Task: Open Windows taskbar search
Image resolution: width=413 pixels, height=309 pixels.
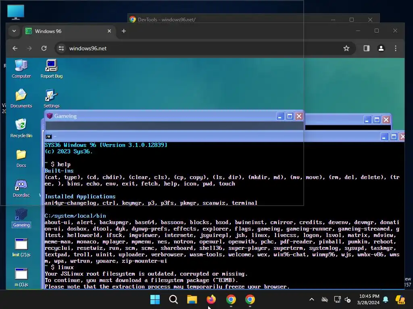Action: point(173,299)
